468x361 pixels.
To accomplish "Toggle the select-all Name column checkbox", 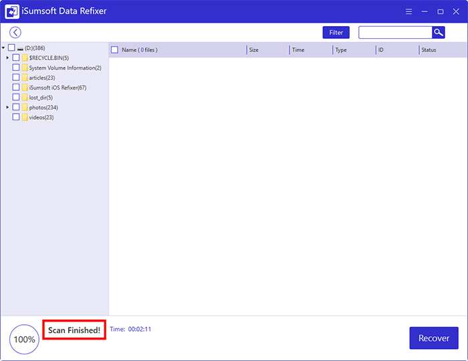I will pos(114,49).
